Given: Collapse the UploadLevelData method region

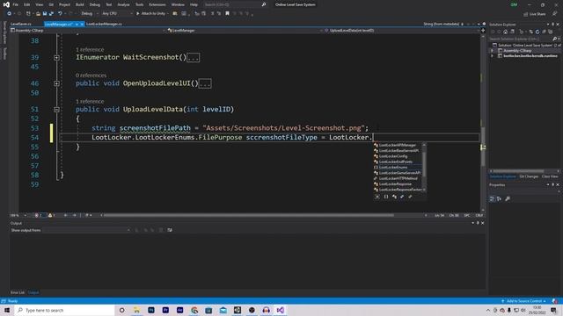Looking at the screenshot, I should coord(56,110).
